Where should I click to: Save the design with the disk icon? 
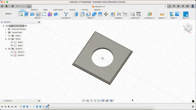pos(13,6)
